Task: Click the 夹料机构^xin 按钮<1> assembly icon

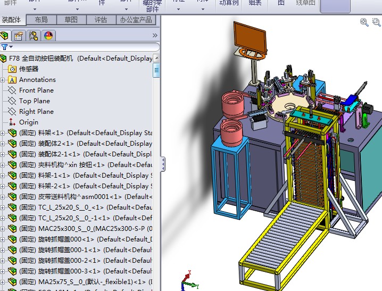Action: pos(12,165)
